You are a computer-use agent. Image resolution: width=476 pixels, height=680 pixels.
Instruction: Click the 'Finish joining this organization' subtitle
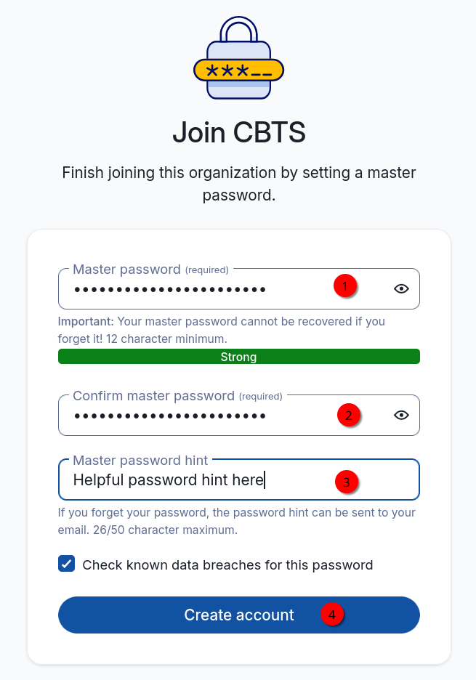[238, 184]
